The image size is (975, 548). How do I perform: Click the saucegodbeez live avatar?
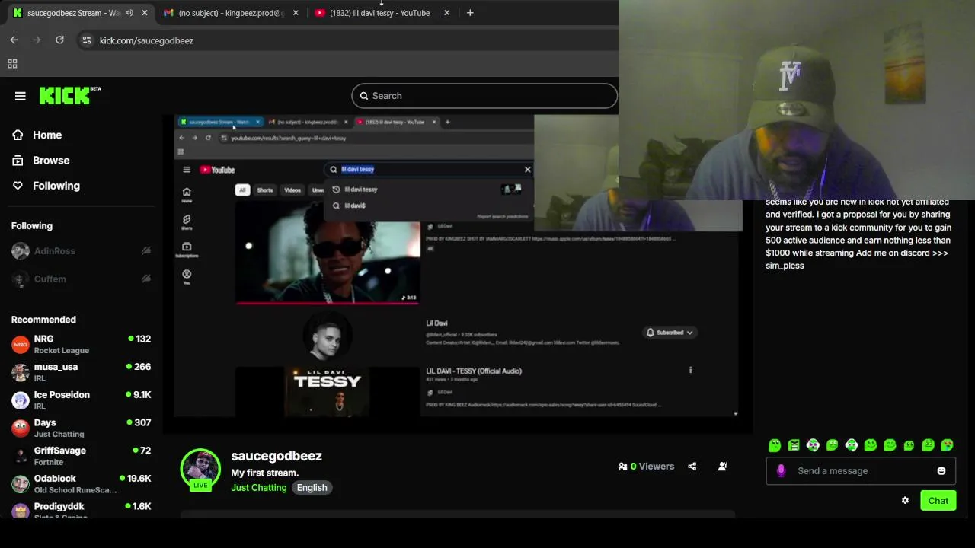tap(200, 469)
